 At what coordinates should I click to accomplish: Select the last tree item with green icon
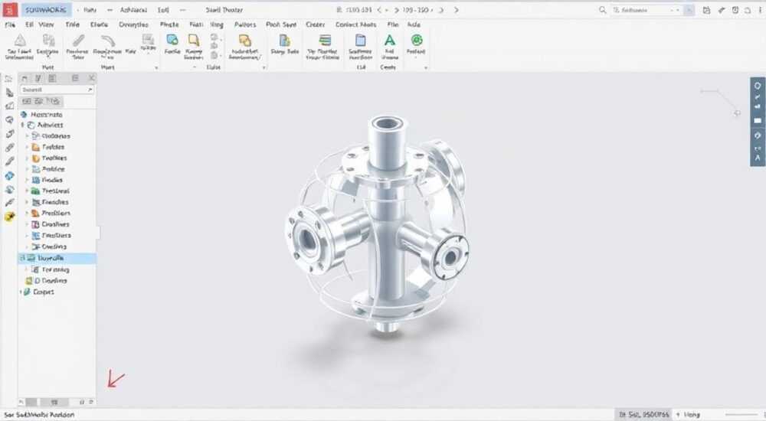click(x=38, y=292)
